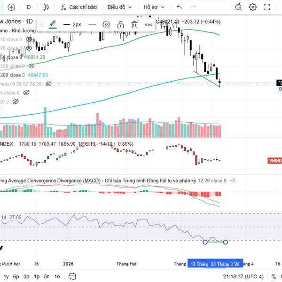Select the 1p time range

click(x=37, y=276)
